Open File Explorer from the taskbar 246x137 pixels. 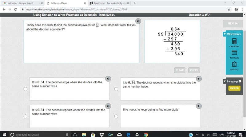pyautogui.click(x=84, y=135)
